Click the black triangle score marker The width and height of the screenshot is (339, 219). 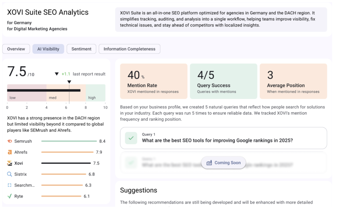pos(69,82)
